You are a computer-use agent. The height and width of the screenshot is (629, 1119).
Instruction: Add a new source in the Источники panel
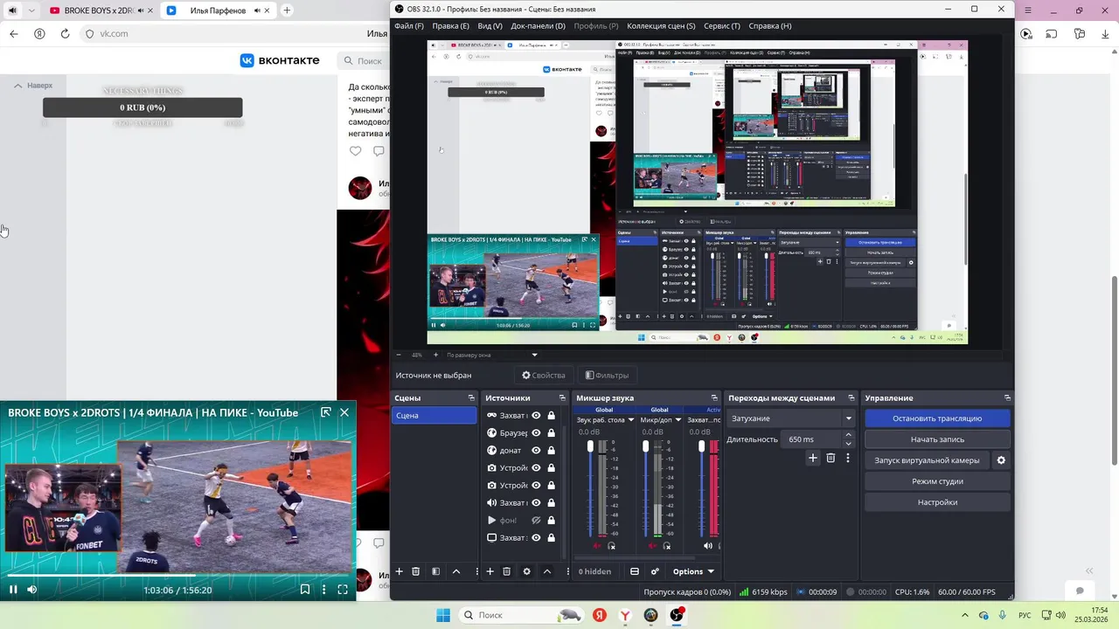click(x=490, y=571)
